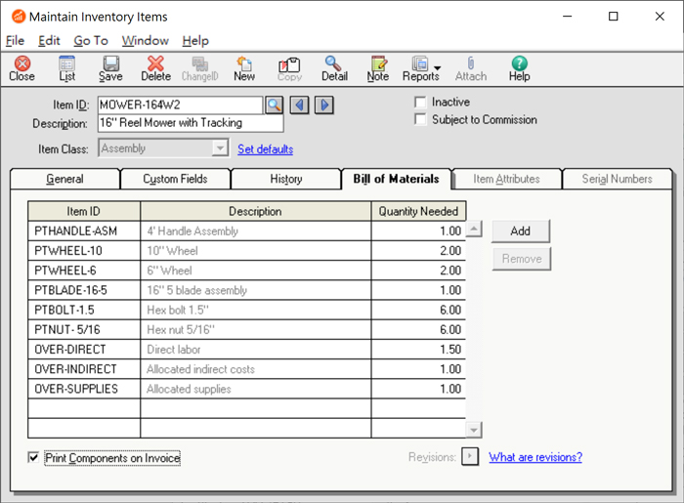The image size is (684, 503).
Task: Switch to the Custom Fields tab
Action: [x=175, y=179]
